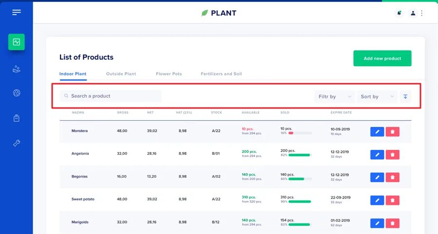Open the notifications bell icon
Image resolution: width=438 pixels, height=234 pixels.
click(x=399, y=13)
